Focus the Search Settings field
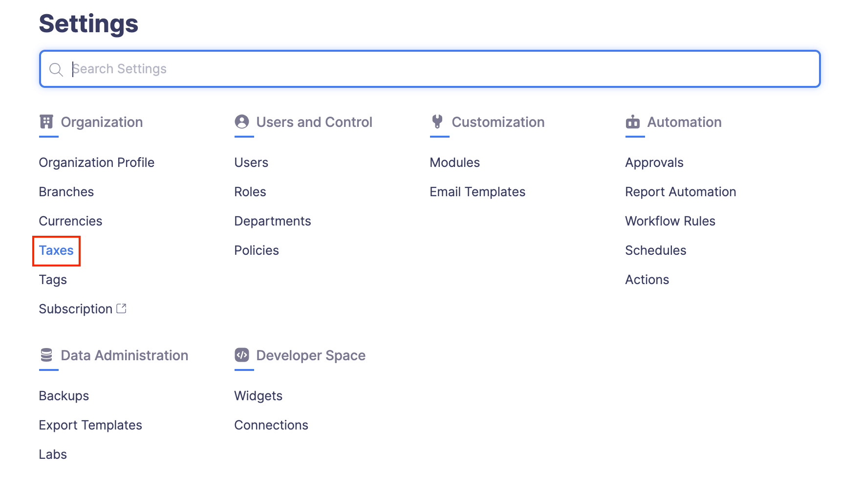 point(440,69)
